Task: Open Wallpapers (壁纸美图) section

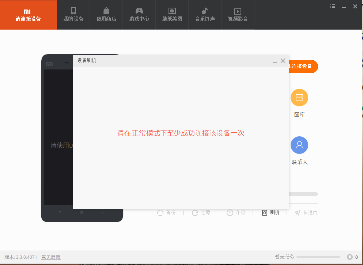Action: click(172, 15)
